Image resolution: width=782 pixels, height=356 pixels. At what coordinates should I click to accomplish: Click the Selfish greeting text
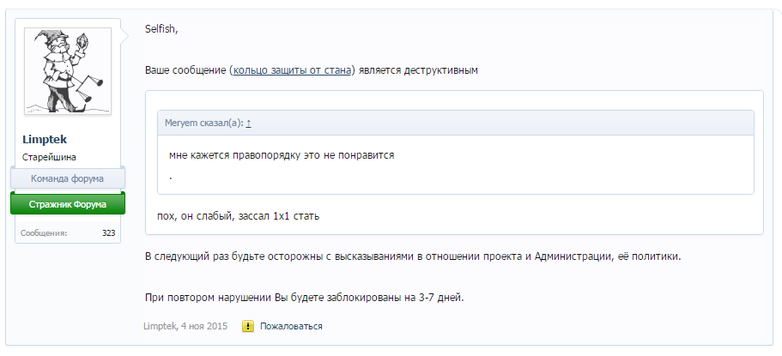[x=161, y=29]
